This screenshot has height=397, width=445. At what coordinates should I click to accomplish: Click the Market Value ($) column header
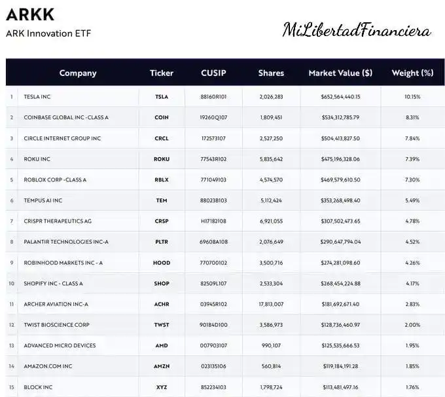[340, 73]
